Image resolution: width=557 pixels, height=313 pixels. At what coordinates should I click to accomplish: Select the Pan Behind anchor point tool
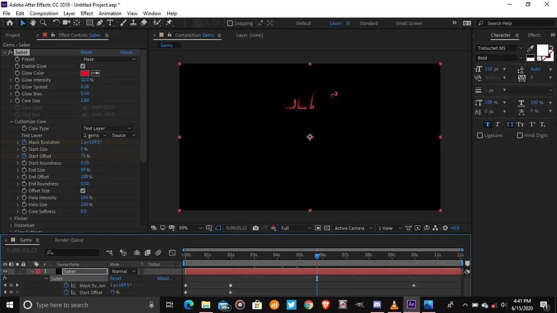click(x=77, y=23)
